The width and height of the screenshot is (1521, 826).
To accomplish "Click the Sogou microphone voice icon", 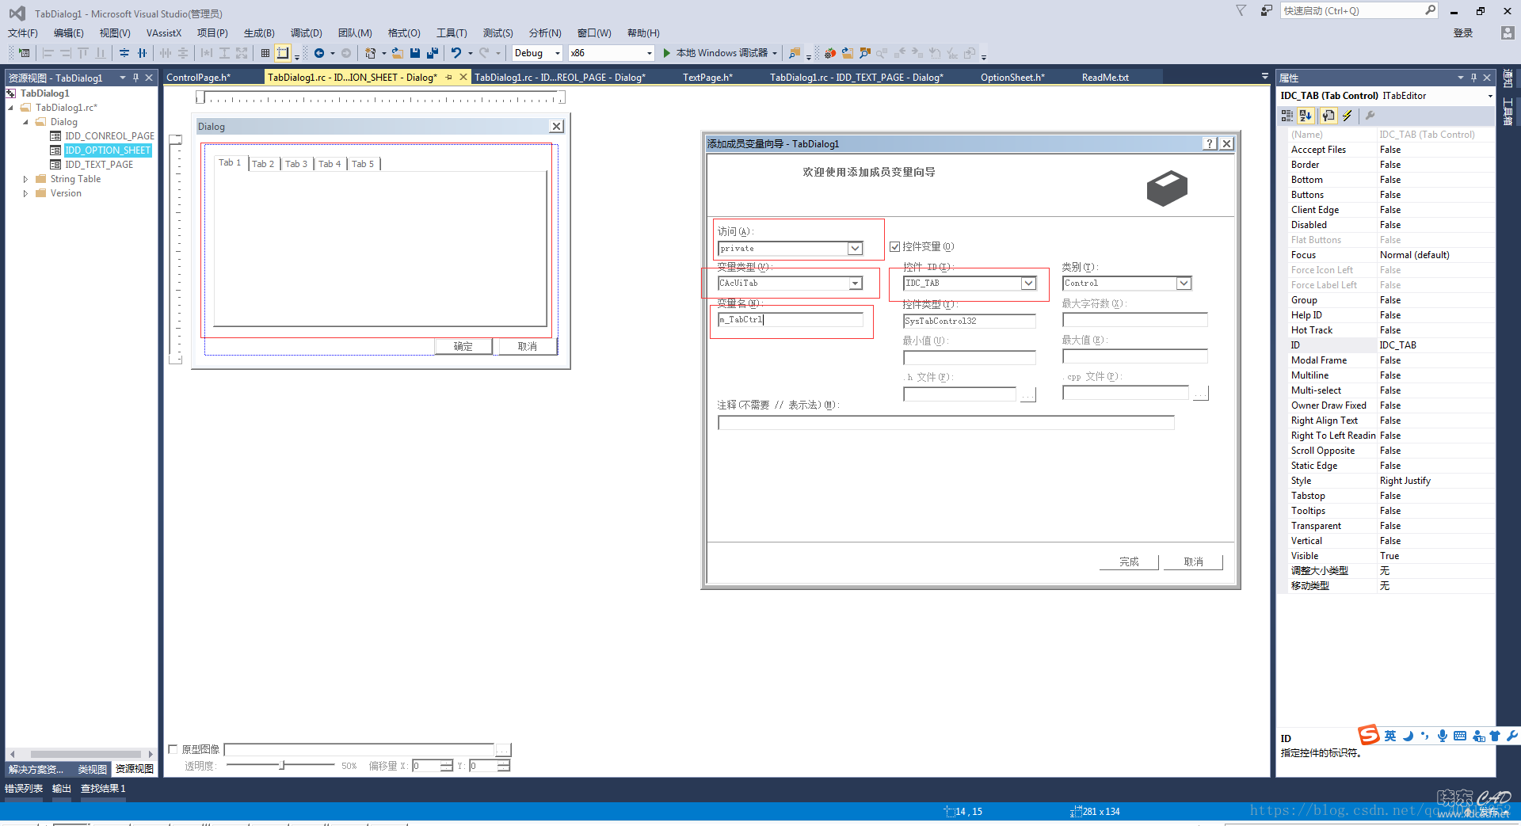I will coord(1443,736).
